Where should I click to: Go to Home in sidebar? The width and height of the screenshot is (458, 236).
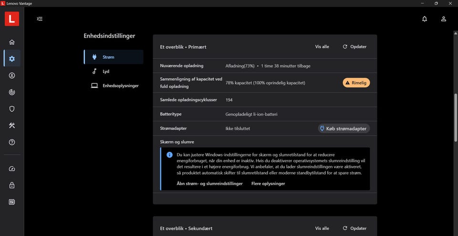tap(12, 42)
